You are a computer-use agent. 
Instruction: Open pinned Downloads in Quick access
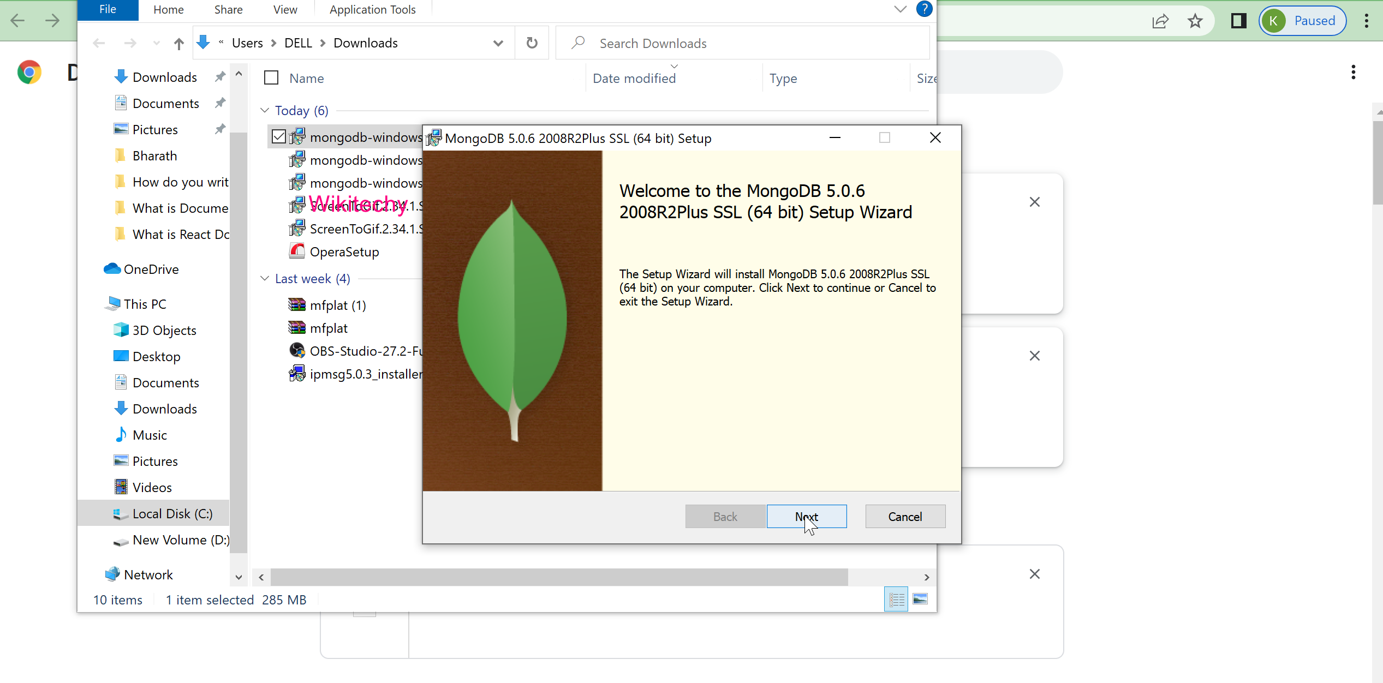coord(164,77)
